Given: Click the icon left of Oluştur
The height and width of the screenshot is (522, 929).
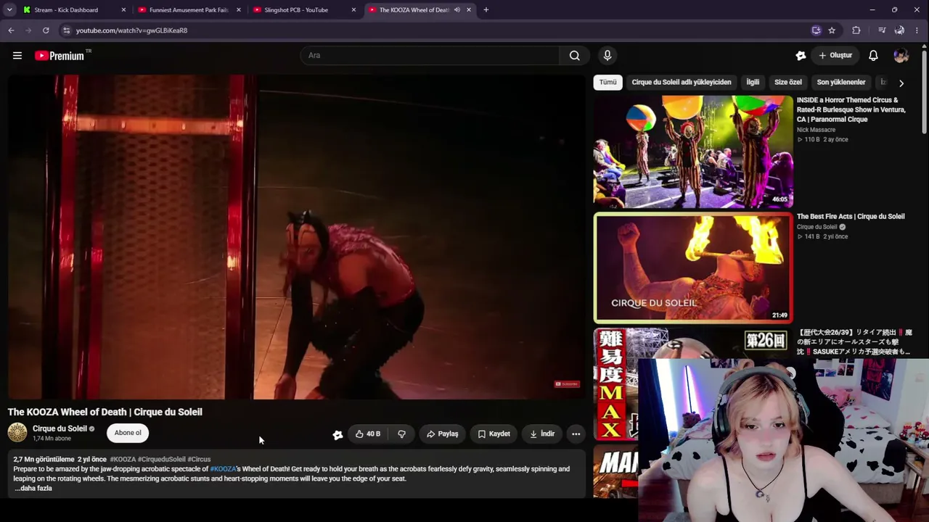Looking at the screenshot, I should click(801, 55).
